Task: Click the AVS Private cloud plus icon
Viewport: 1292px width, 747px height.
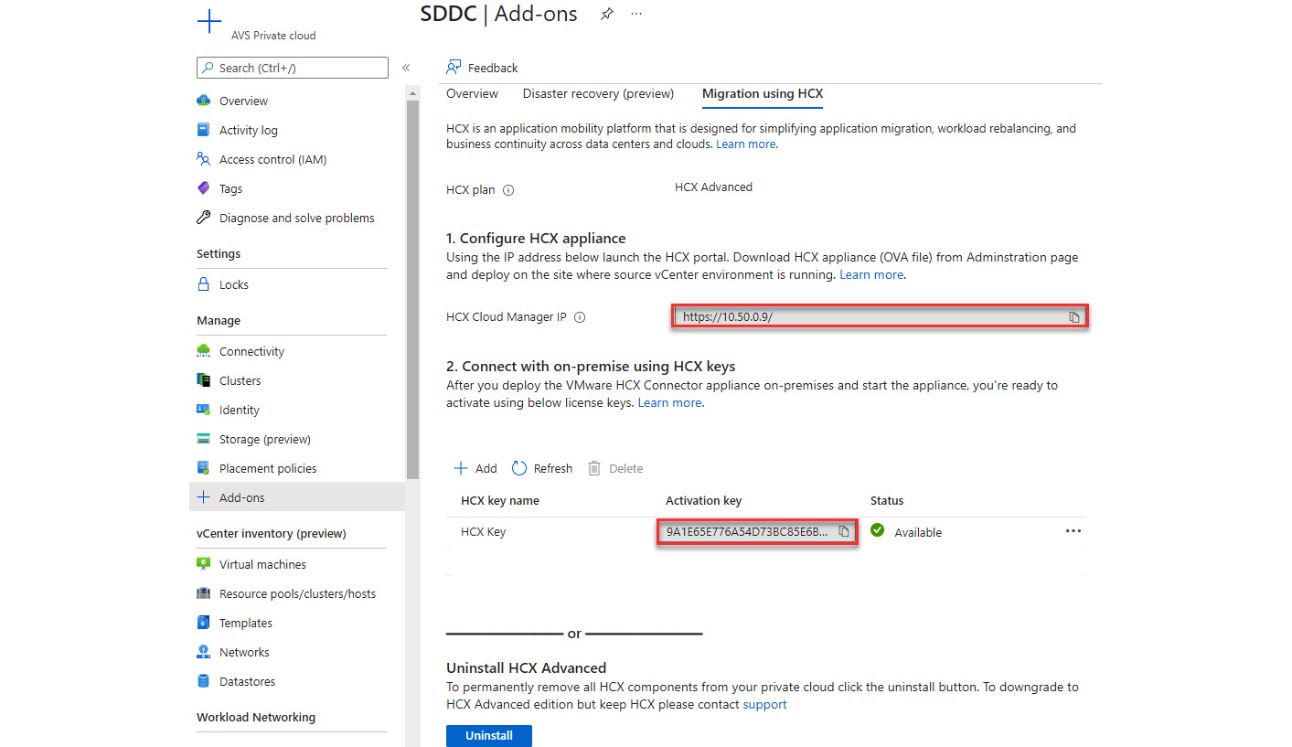Action: tap(209, 22)
